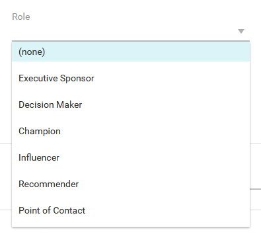Apply the Recommender role entry
Screen dimensions: 261x242
[131, 184]
